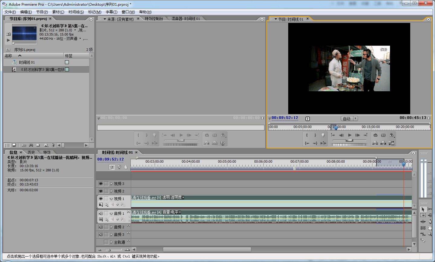
Task: Click the Lift button in Program monitor
Action: pyautogui.click(x=375, y=143)
